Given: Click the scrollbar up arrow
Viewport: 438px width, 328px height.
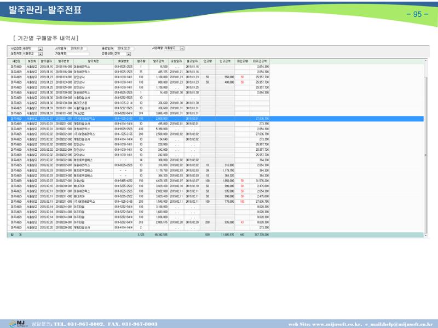Looking at the screenshot, I should [x=426, y=61].
